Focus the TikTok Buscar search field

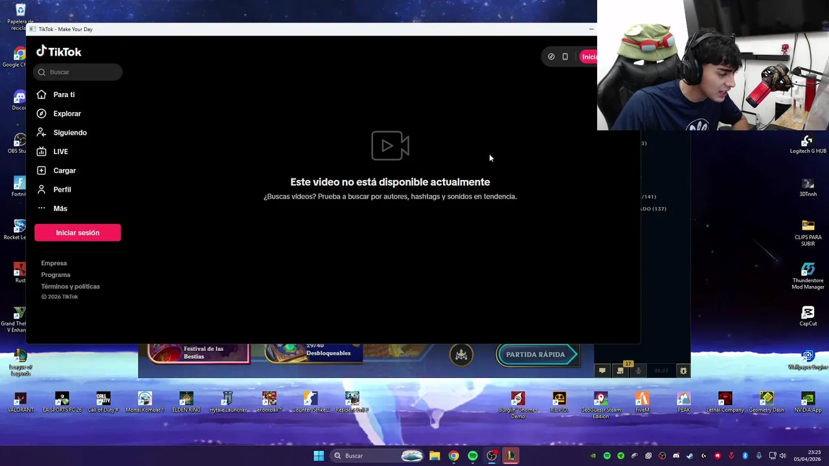tap(78, 72)
